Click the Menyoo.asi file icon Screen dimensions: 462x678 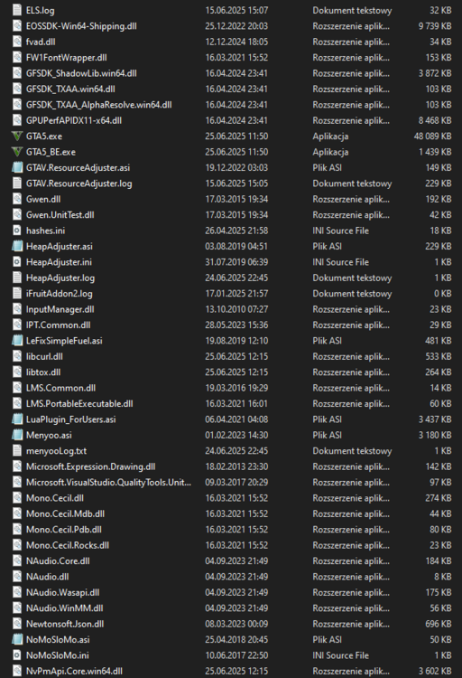tap(17, 435)
